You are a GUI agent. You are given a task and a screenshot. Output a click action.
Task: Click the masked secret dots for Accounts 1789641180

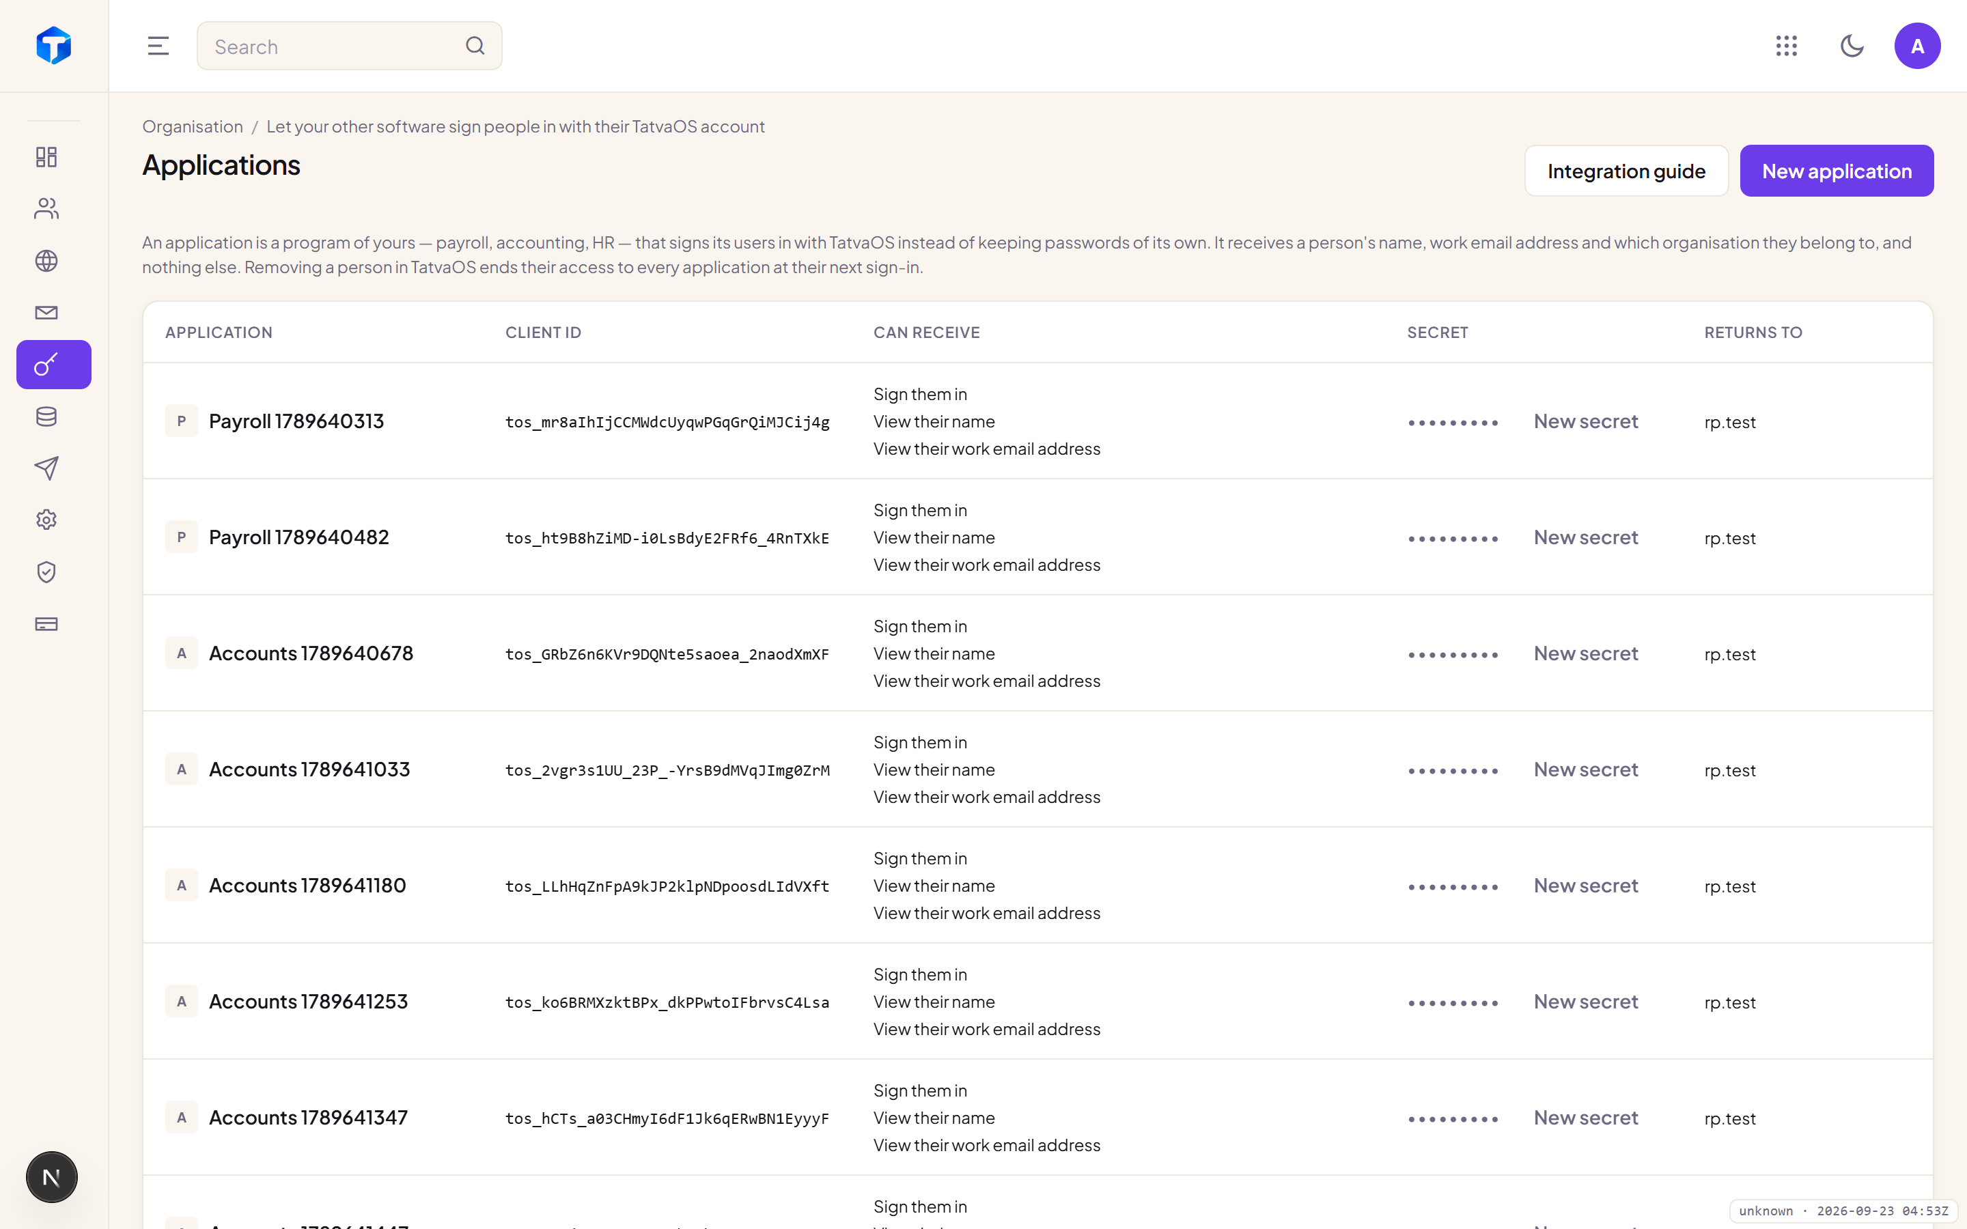1453,888
